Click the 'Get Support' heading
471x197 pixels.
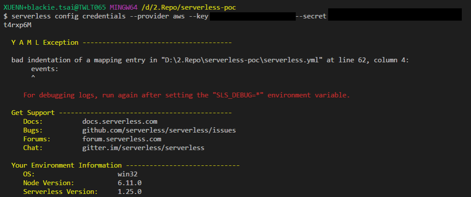(x=33, y=113)
